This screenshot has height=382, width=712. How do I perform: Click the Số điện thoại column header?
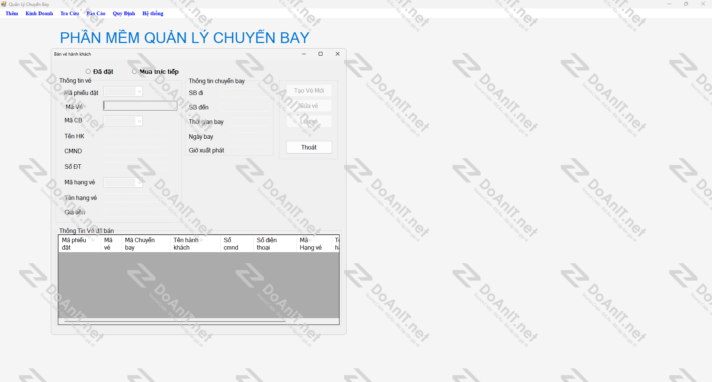coord(275,244)
